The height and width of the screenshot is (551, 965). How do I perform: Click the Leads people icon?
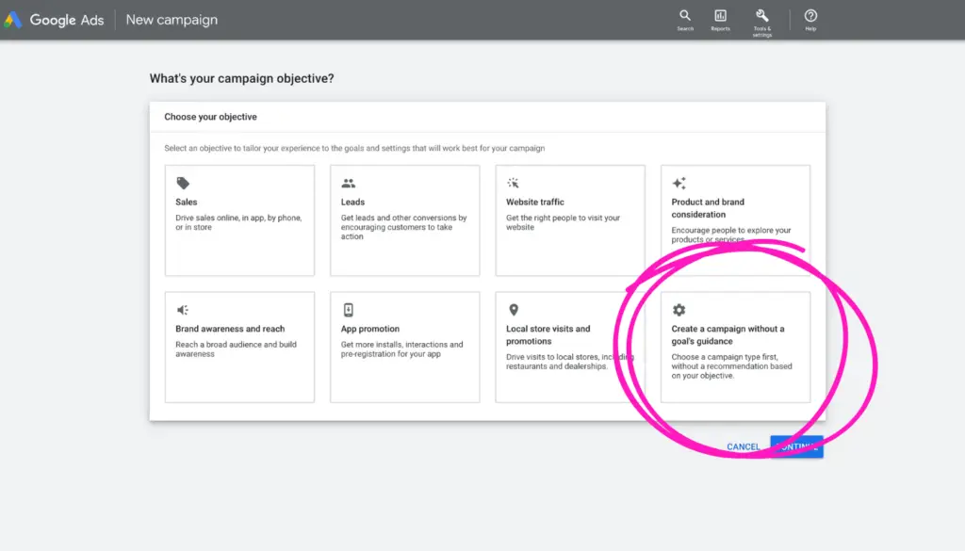pyautogui.click(x=348, y=184)
